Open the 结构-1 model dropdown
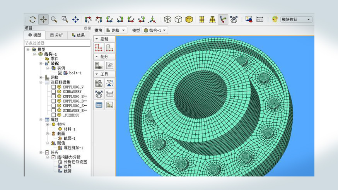This screenshot has width=338, height=190. pyautogui.click(x=155, y=30)
